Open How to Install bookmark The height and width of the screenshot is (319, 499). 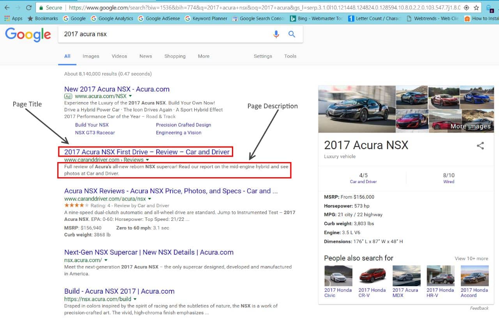point(481,18)
